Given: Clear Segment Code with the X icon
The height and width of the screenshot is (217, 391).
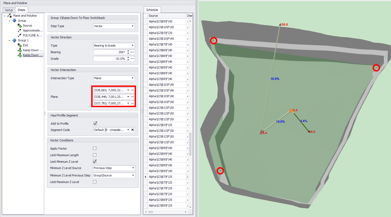Looking at the screenshot, I should point(132,130).
